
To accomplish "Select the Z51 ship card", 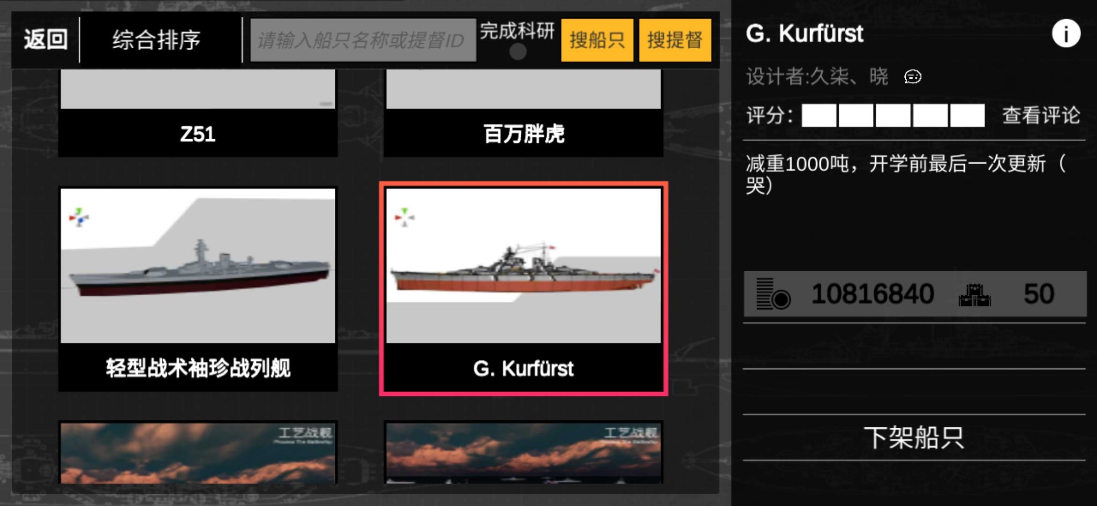I will coord(198,113).
